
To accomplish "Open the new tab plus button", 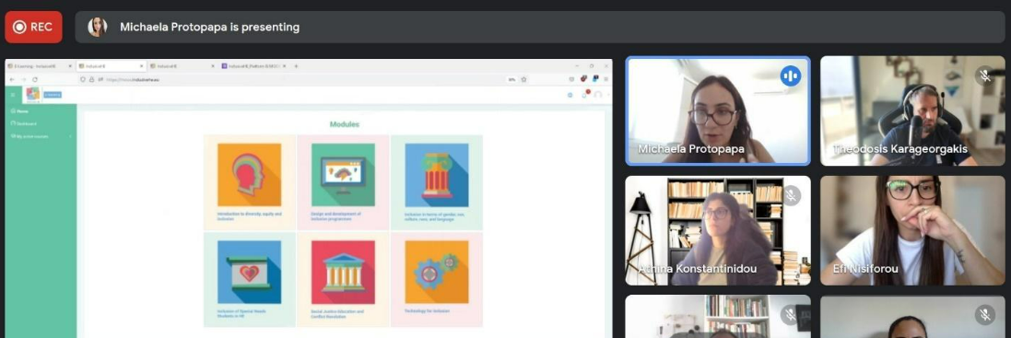I will point(296,65).
